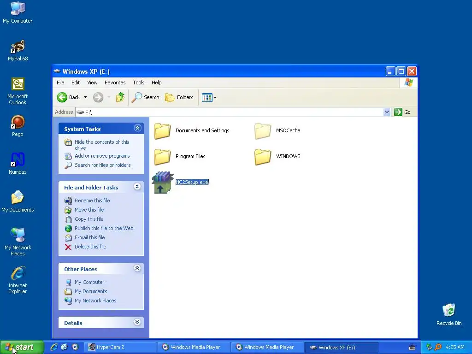This screenshot has height=354, width=472.
Task: Click the drive icon in window title bar
Action: click(x=57, y=71)
